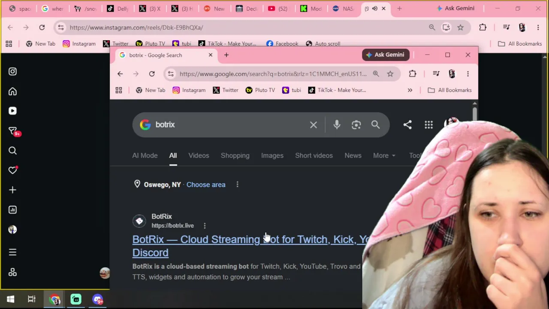Open Instagram notifications heart icon
Viewport: 549px width, 309px height.
pyautogui.click(x=12, y=170)
